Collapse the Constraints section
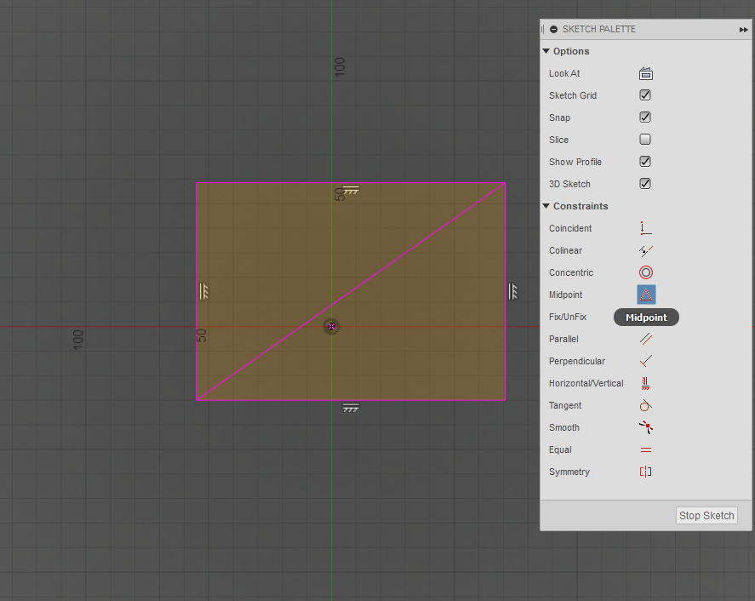The height and width of the screenshot is (601, 755). click(x=546, y=206)
